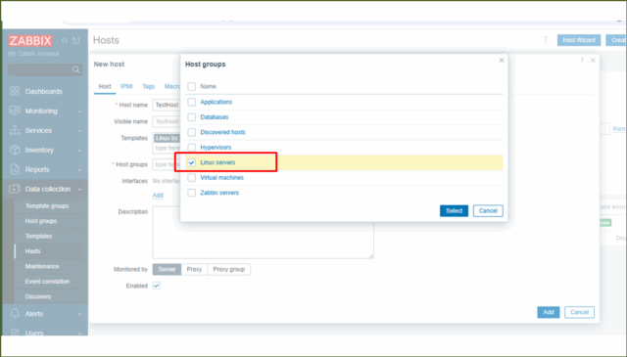
Task: Collapse the Data collection menu chevron
Action: (x=79, y=190)
